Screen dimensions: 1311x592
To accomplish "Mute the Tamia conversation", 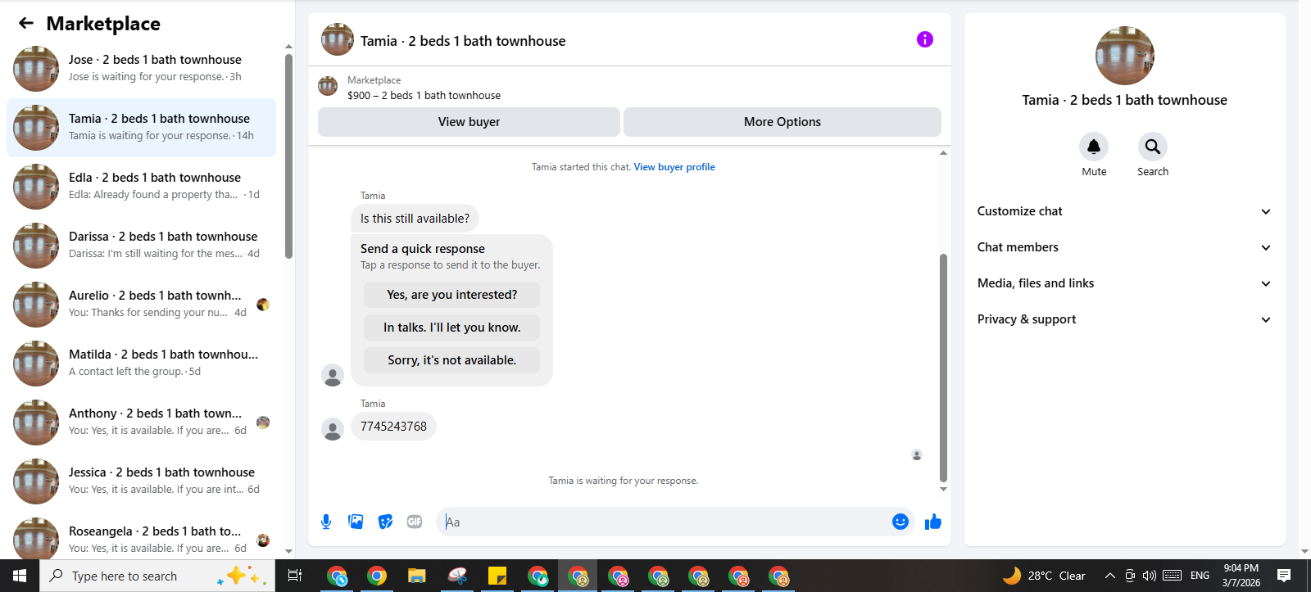I will tap(1094, 147).
